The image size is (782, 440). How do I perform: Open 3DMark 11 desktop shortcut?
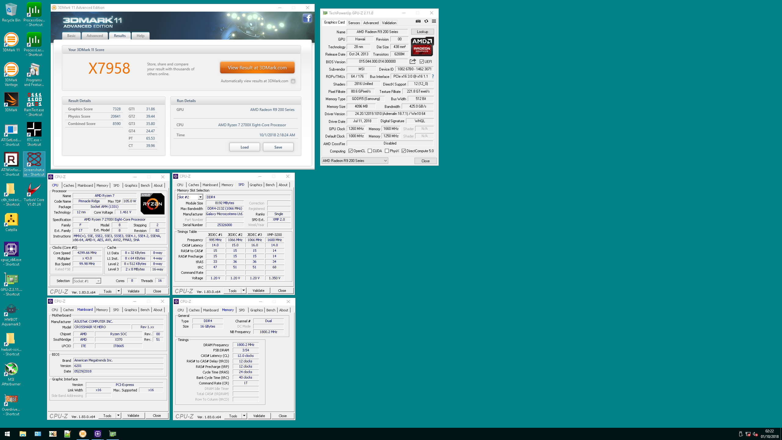click(11, 42)
